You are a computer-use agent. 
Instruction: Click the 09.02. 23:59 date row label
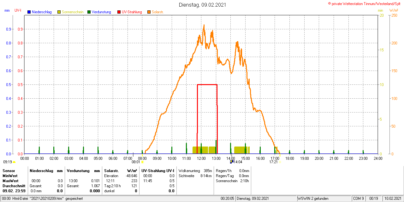point(14,191)
